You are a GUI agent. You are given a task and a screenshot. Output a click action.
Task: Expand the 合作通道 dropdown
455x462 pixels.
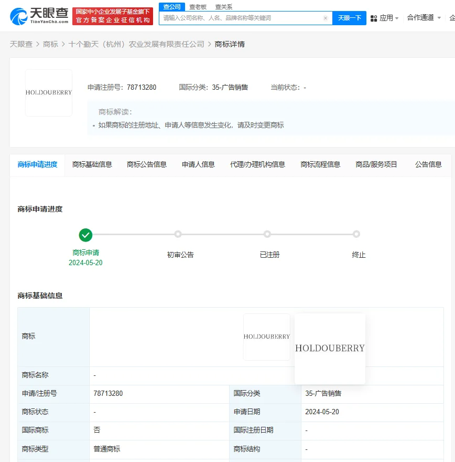pos(424,17)
